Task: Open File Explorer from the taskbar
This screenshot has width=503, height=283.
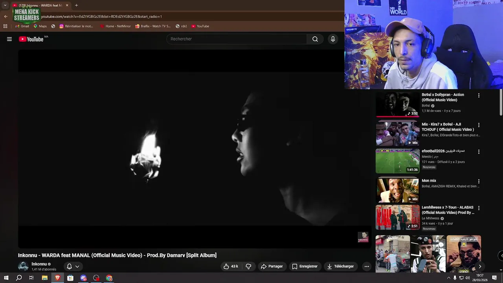Action: tap(44, 278)
